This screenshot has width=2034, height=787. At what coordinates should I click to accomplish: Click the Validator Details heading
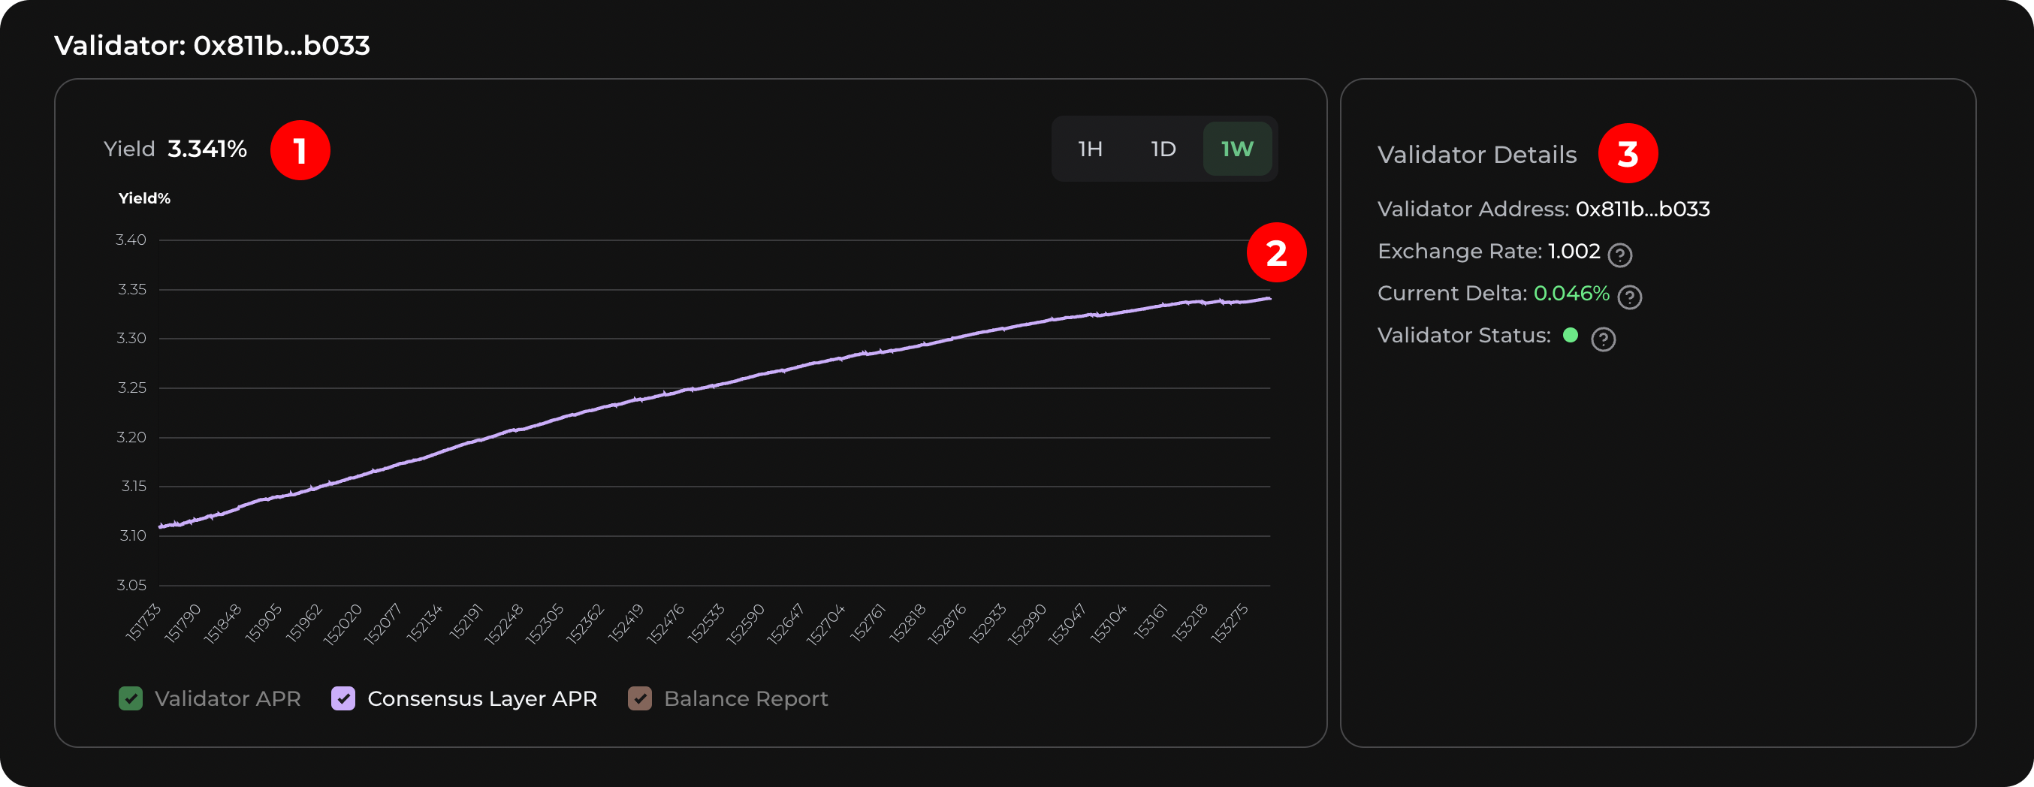coord(1477,155)
